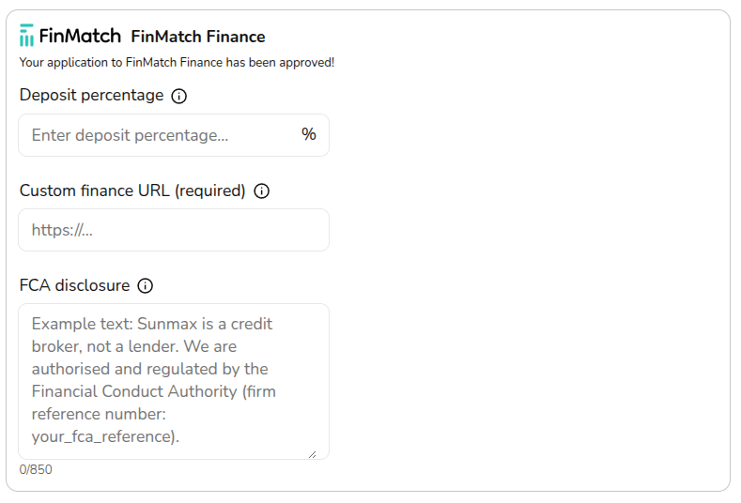Open the FCA disclosure info tooltip icon
This screenshot has width=741, height=503.
click(x=146, y=286)
